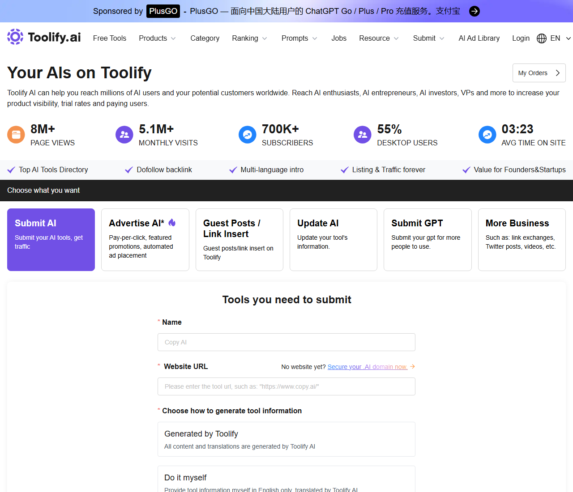This screenshot has width=573, height=492.
Task: Click checkmark beside Value for Founders&Startups
Action: click(x=466, y=170)
